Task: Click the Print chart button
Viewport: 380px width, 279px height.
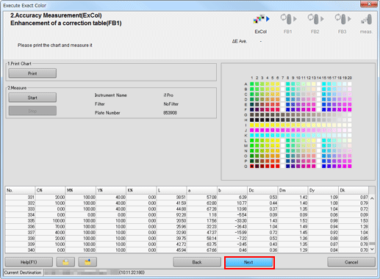Action: [x=32, y=73]
